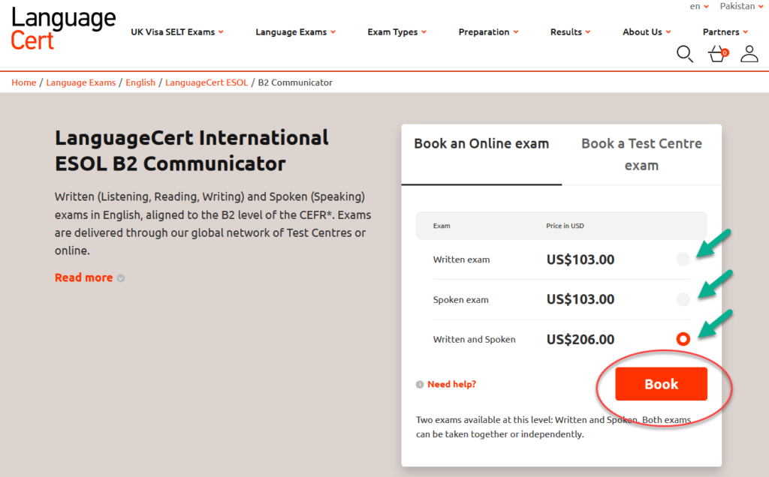Click the Spoken exam label
The width and height of the screenshot is (769, 477).
460,300
